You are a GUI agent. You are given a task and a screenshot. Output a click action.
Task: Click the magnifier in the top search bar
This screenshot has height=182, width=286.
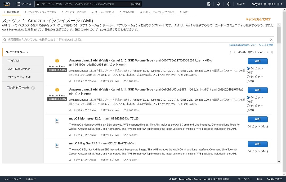(38, 4)
